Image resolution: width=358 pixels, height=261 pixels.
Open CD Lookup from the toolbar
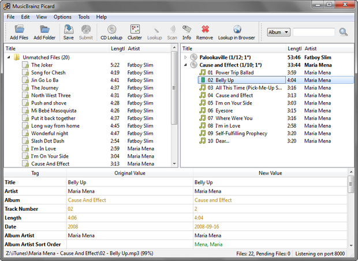111,29
